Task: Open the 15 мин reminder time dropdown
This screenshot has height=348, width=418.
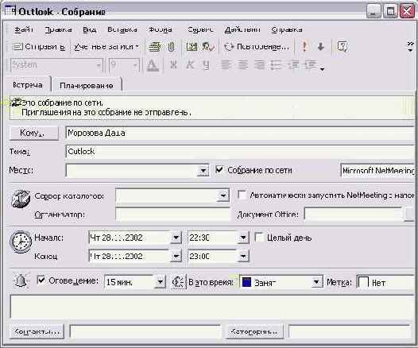Action: 160,282
